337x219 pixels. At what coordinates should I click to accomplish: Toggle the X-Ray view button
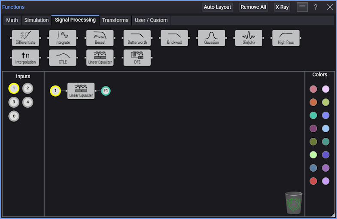(282, 7)
